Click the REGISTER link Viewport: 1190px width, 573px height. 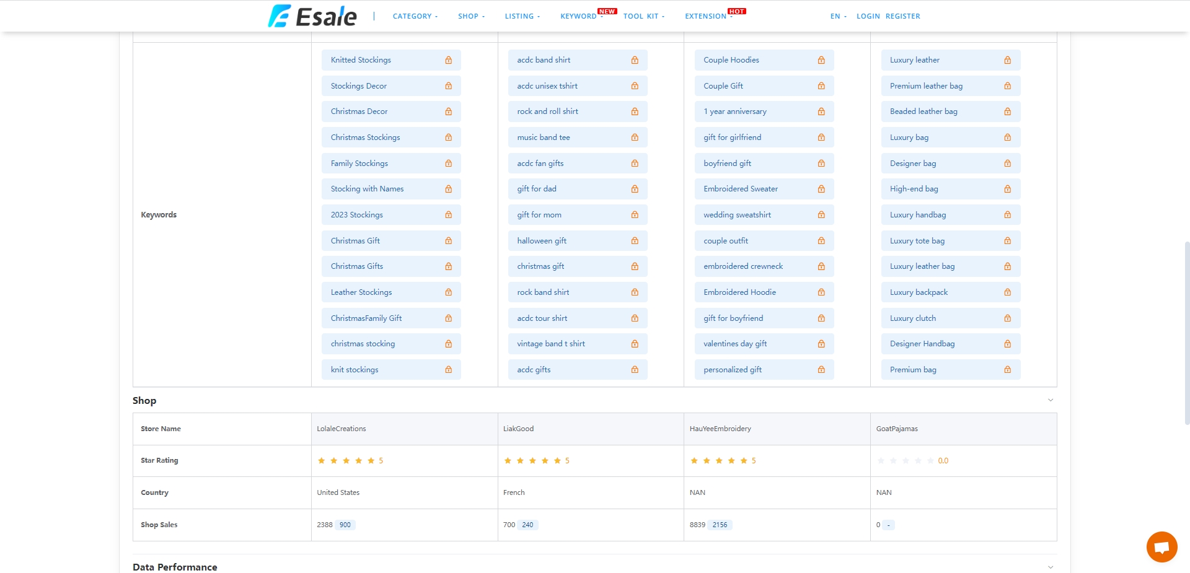(902, 16)
